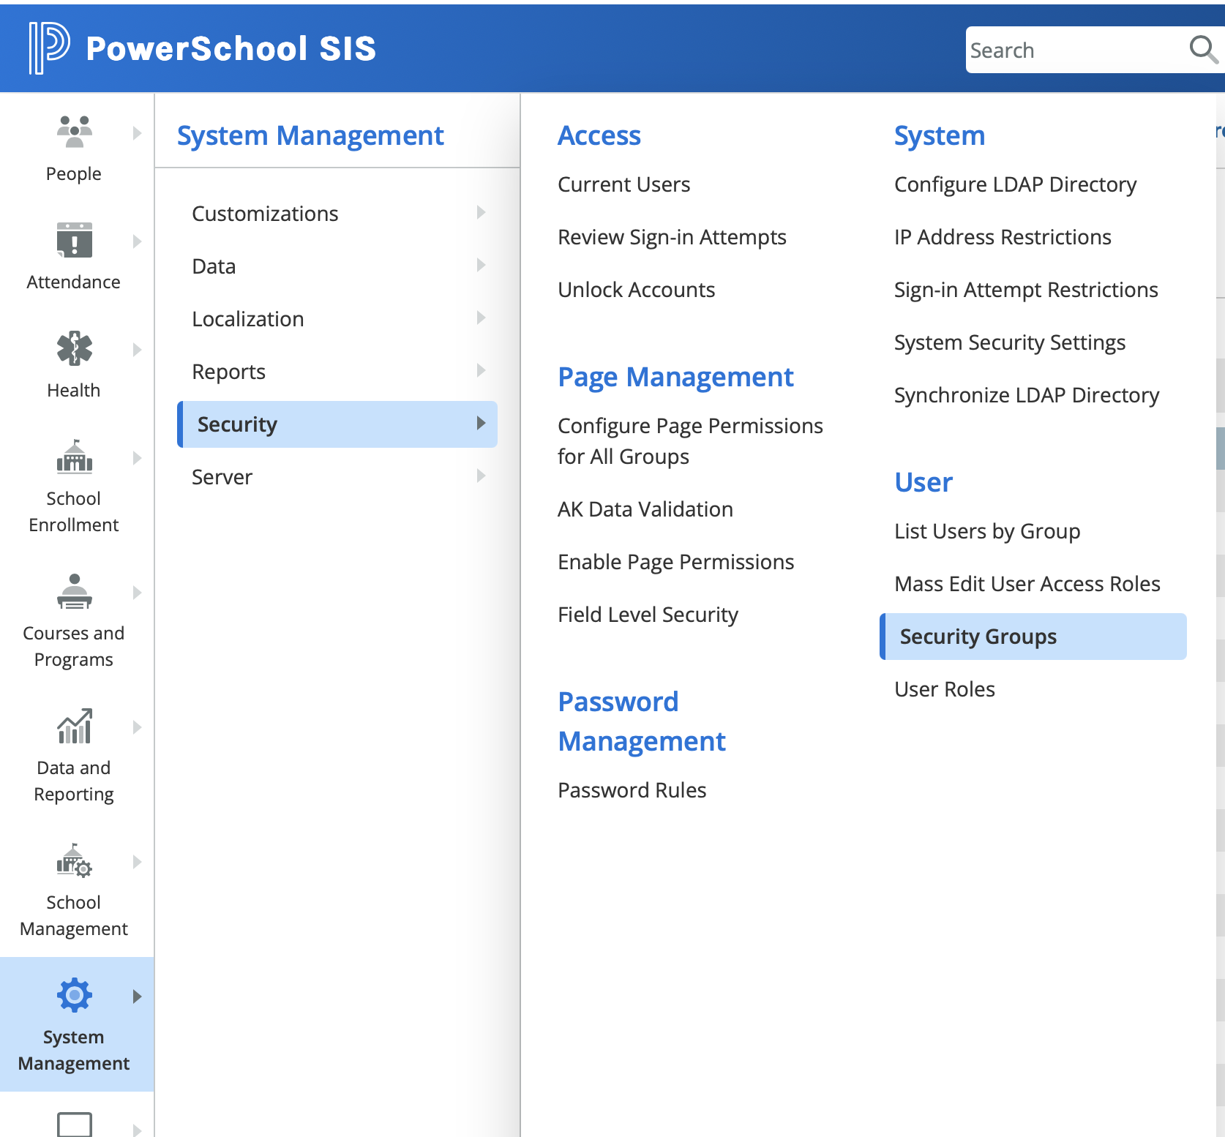
Task: Open the Password Rules link
Action: pyautogui.click(x=632, y=790)
